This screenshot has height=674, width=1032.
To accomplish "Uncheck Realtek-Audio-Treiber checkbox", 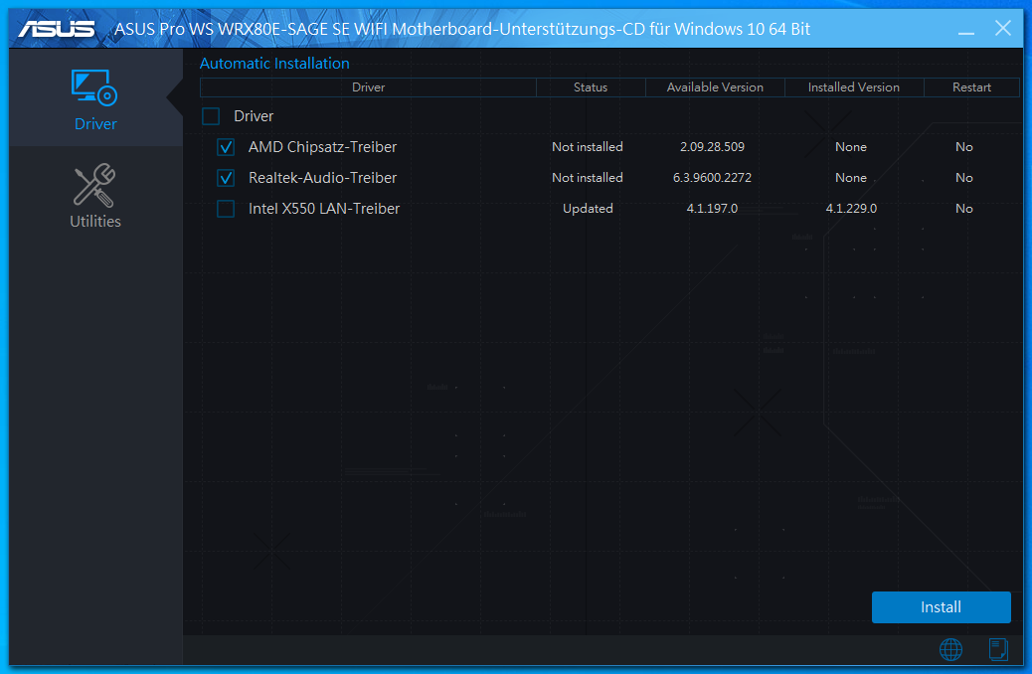I will tap(226, 178).
